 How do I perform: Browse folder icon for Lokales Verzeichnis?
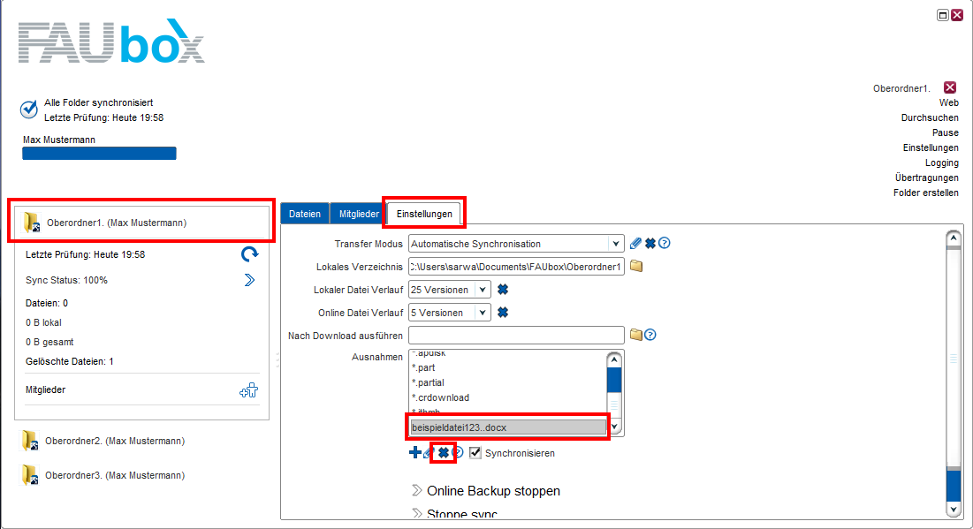coord(636,266)
